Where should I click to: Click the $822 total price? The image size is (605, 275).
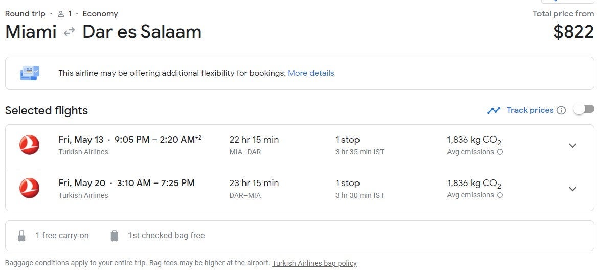click(573, 32)
